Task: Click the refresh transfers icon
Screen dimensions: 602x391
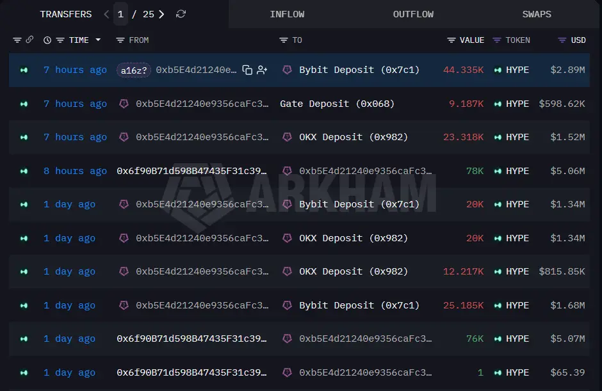Action: 181,14
